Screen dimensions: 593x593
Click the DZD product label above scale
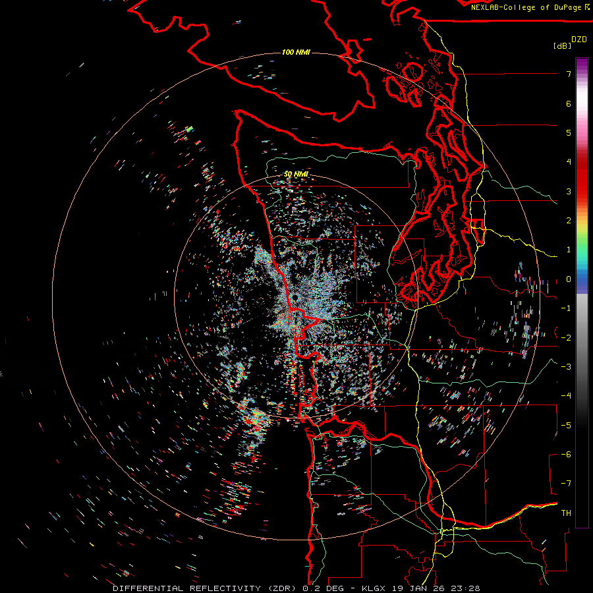click(579, 40)
